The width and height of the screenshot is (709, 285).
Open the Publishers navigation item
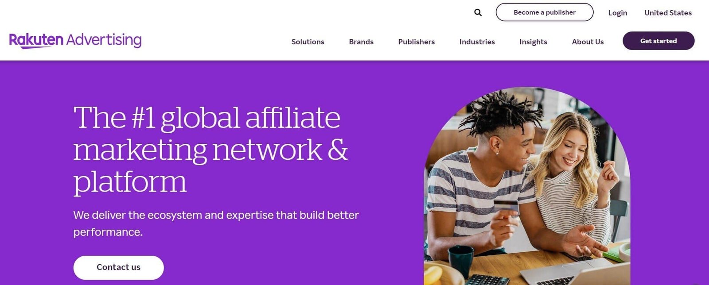(x=416, y=42)
